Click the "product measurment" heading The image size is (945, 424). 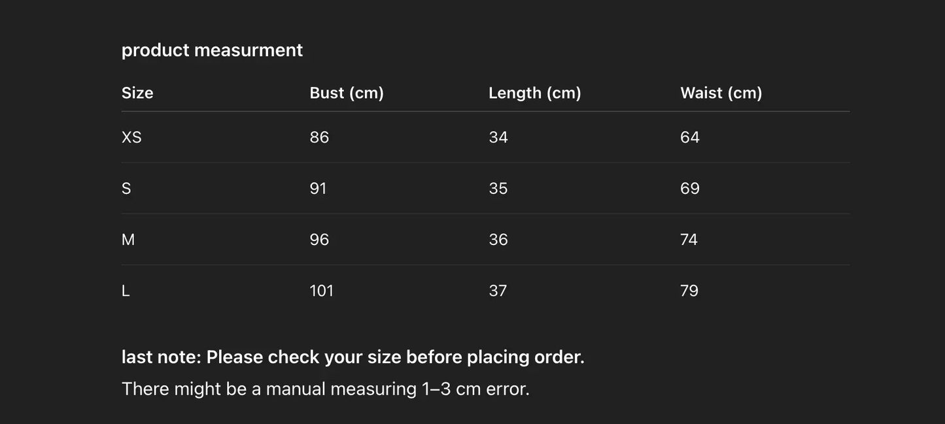coord(212,50)
